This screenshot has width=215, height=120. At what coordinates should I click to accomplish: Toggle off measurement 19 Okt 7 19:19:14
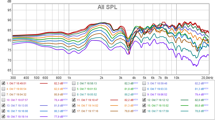3,117
